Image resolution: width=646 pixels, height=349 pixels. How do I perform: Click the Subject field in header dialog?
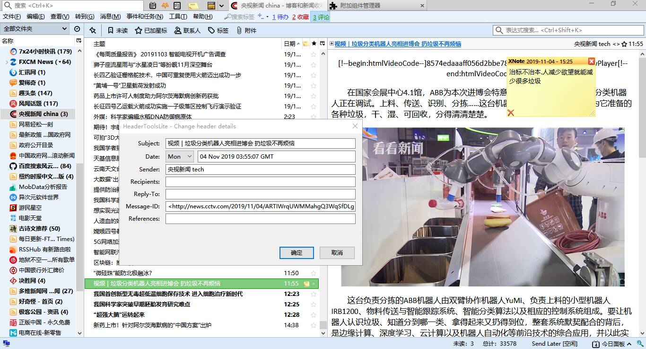tap(260, 143)
